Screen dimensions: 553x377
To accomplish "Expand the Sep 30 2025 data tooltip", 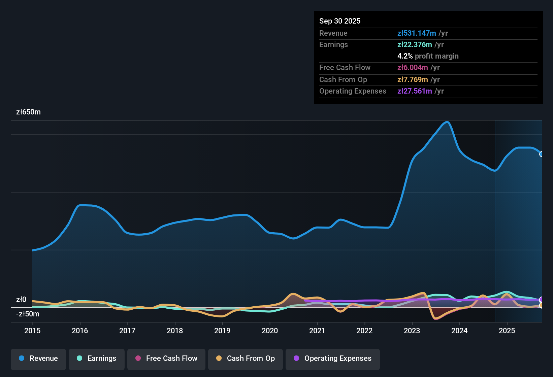I will 340,21.
